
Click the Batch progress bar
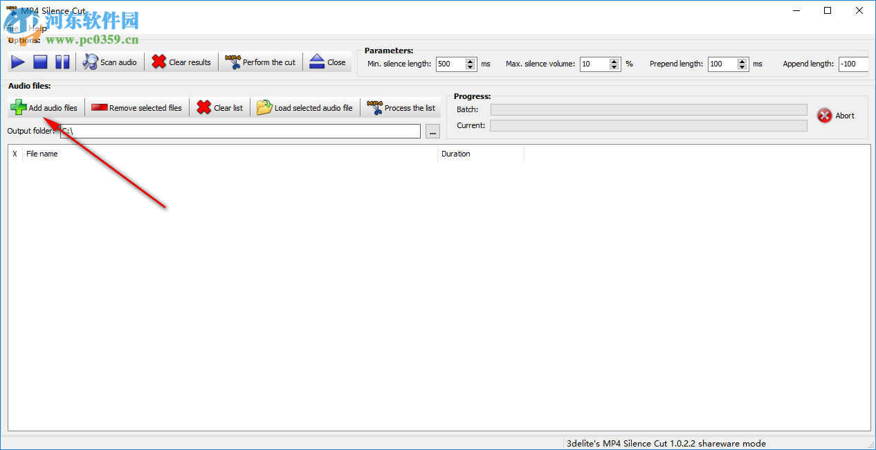point(648,109)
